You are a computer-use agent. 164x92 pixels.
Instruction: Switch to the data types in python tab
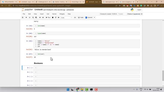point(110,2)
